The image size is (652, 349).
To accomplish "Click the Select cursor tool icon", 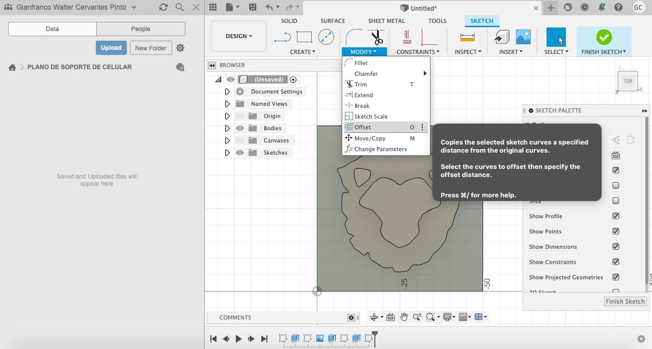I will [x=556, y=37].
